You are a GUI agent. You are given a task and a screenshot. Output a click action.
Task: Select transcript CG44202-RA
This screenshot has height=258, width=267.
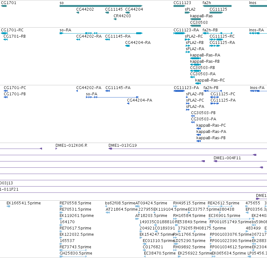pyautogui.click(x=89, y=36)
